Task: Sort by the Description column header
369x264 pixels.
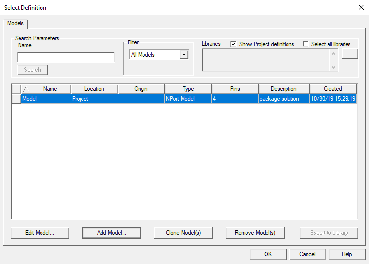Action: click(284, 89)
